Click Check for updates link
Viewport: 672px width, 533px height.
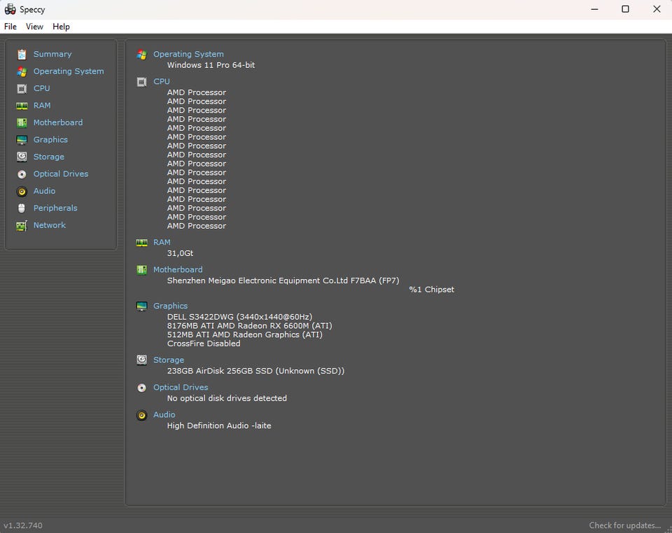click(x=625, y=525)
